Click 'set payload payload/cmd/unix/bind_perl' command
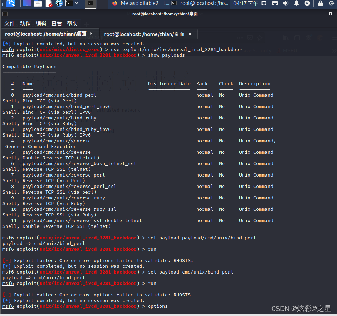This screenshot has height=316, width=337. (x=202, y=238)
